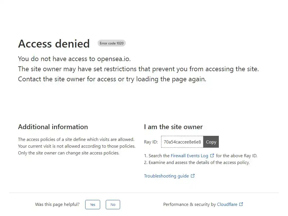Click the "Ray ID:" label
288x216 pixels.
point(151,142)
